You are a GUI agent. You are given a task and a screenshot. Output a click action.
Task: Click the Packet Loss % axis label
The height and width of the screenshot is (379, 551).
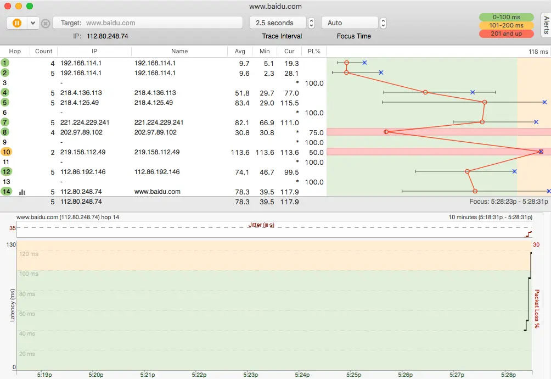[537, 309]
